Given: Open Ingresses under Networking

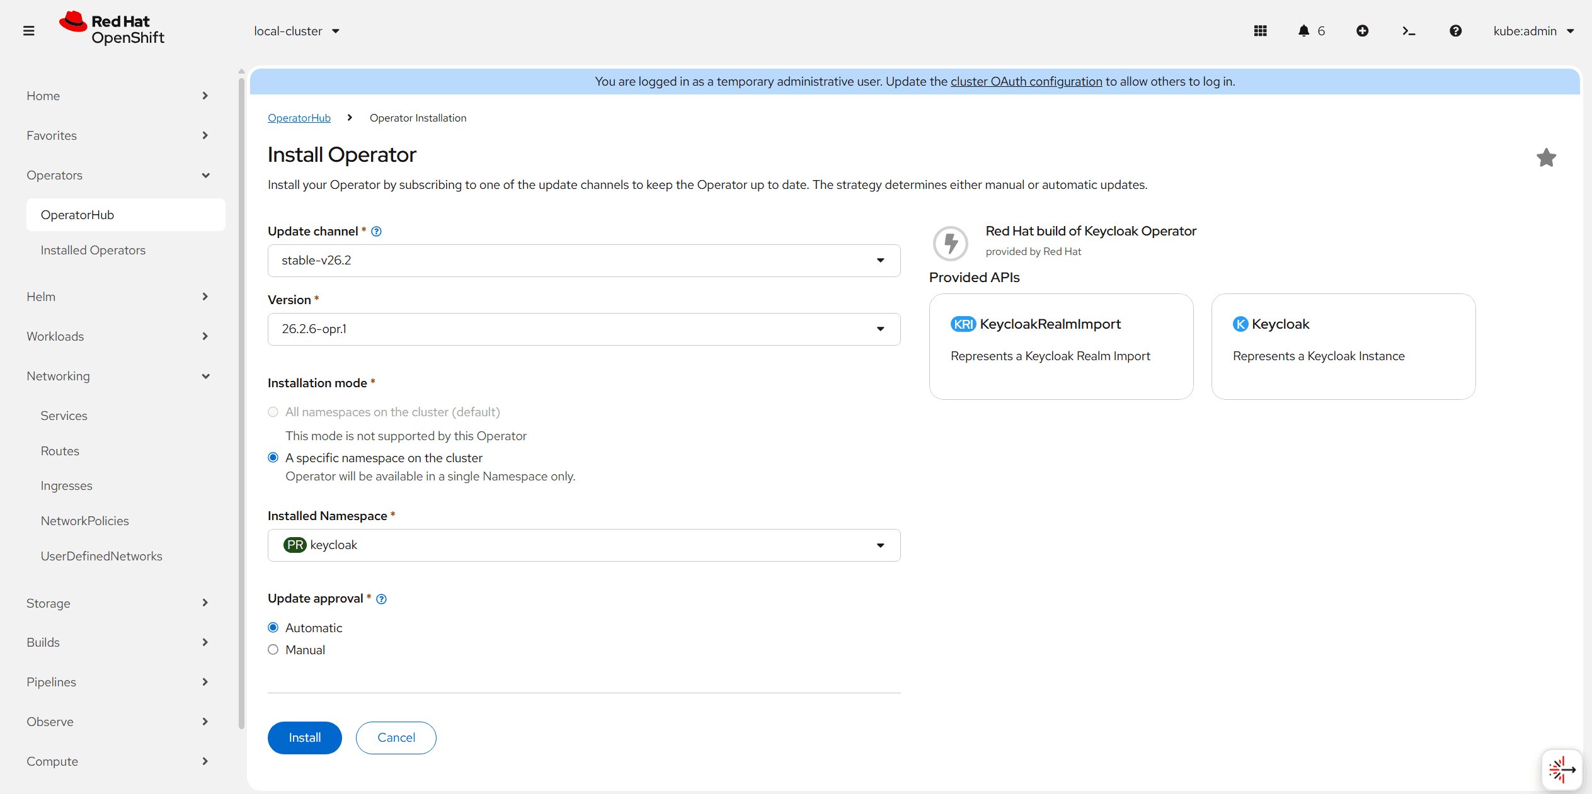Looking at the screenshot, I should pos(126,485).
